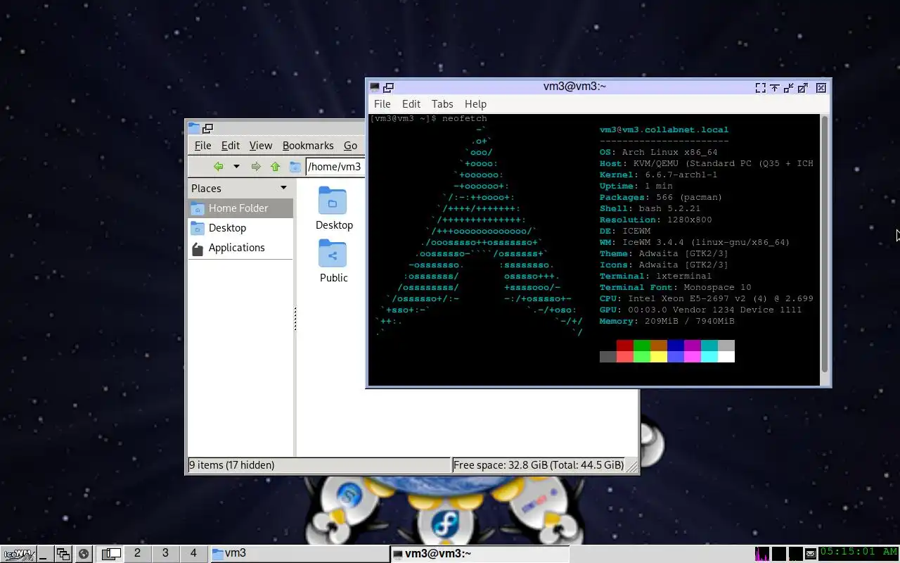Open the terminal Edit menu
This screenshot has width=900, height=563.
point(411,103)
